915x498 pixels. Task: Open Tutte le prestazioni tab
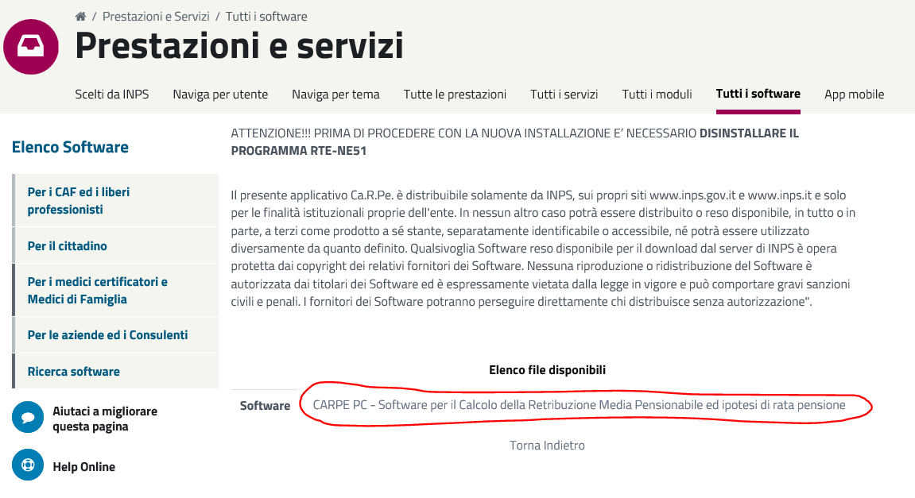pos(455,94)
